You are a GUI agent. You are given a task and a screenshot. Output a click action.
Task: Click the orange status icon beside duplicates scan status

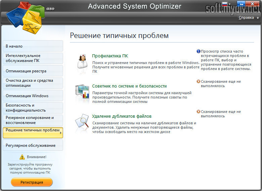pyautogui.click(x=198, y=112)
